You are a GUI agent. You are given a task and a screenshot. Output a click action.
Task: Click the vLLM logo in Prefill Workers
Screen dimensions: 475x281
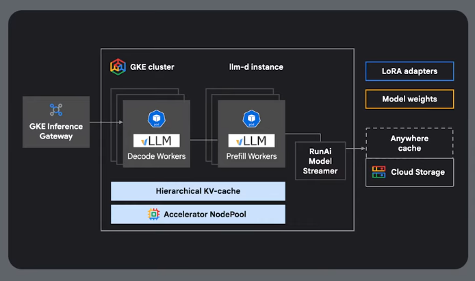tap(251, 140)
